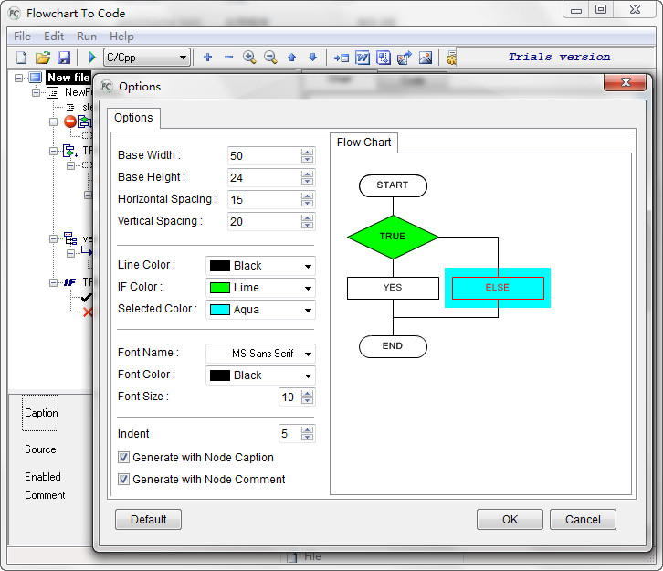This screenshot has height=571, width=663.
Task: Click the Base Width input field
Action: coord(264,156)
